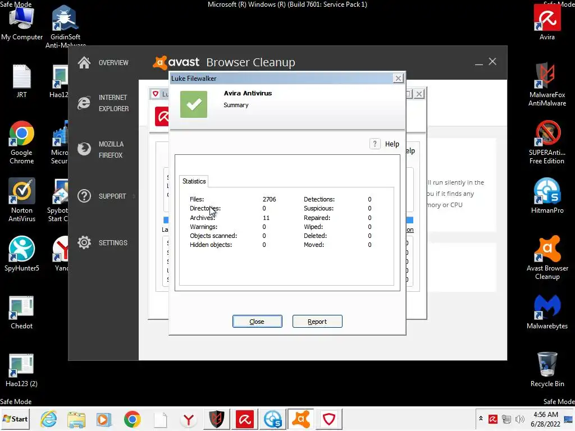Click the Start button

15,419
